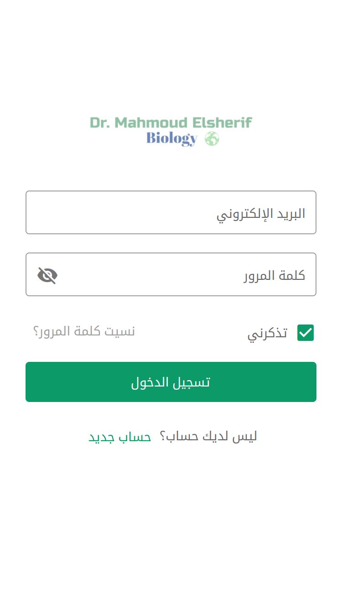This screenshot has height=608, width=342.
Task: Focus the كلمة المرور input field
Action: pos(182,274)
